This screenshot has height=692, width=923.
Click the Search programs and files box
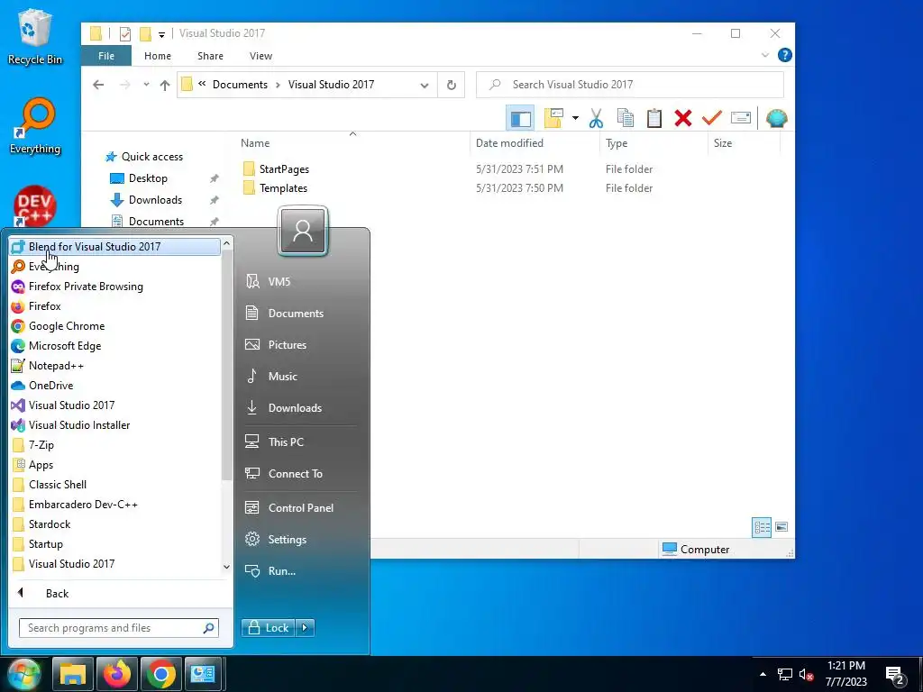coord(119,628)
